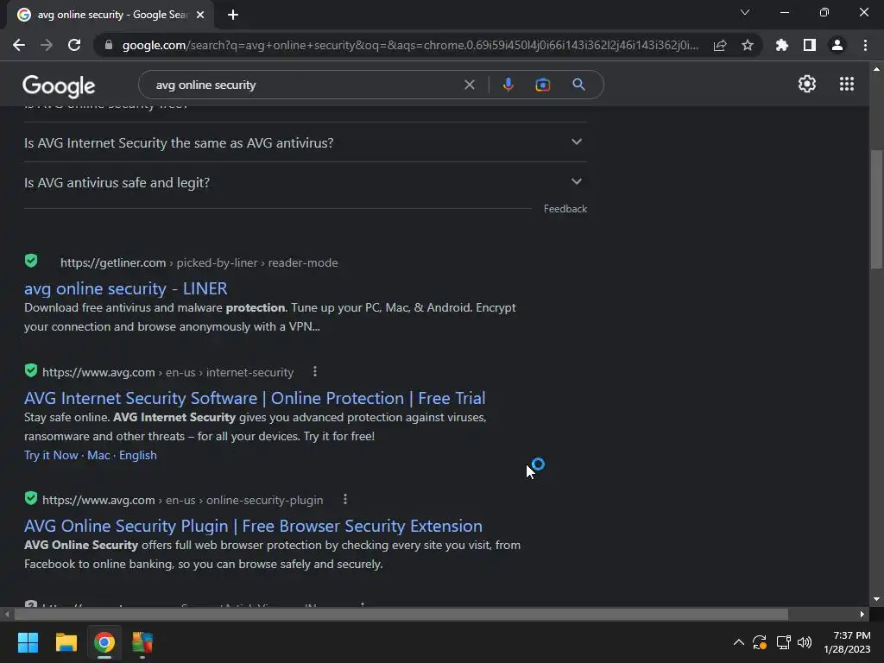The image size is (884, 663).
Task: Follow the 'Try it Now' sitelink
Action: tap(51, 455)
